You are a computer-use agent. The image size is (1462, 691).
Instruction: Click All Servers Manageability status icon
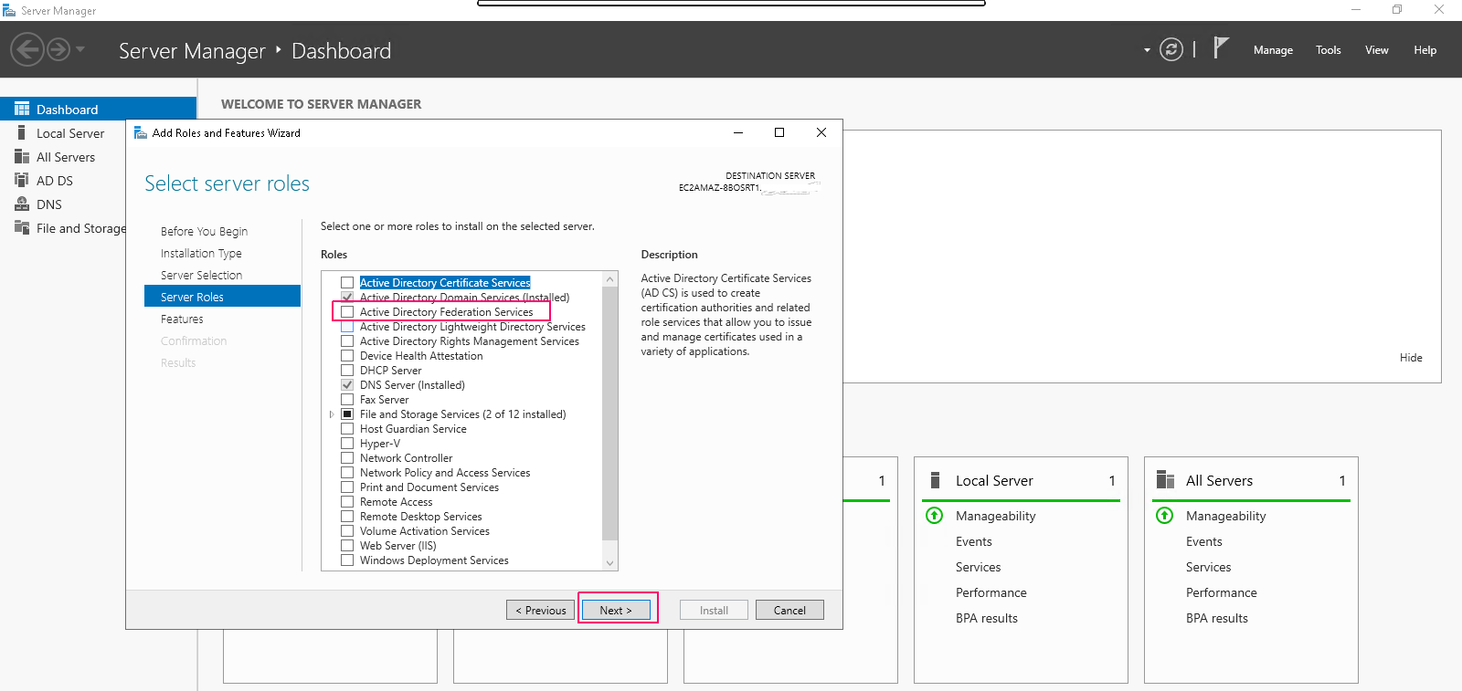[1165, 516]
